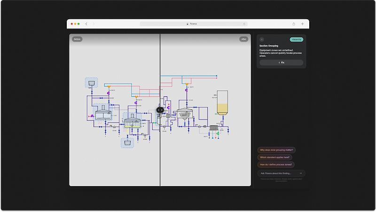The image size is (376, 212).
Task: Select the tank with yellow bottom layer
Action: tap(133, 121)
